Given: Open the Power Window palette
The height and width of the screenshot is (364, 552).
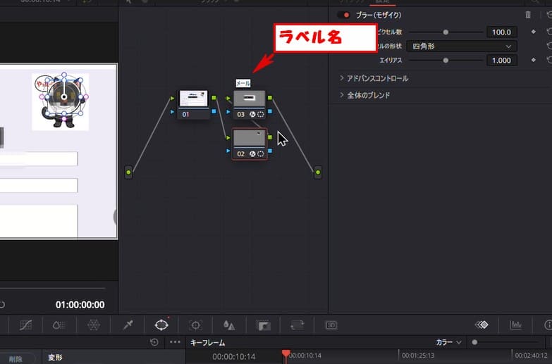Looking at the screenshot, I should click(x=161, y=325).
